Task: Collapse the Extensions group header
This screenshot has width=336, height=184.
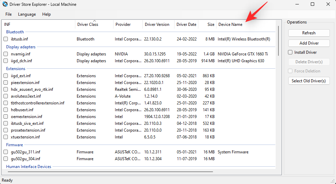Action: point(16,69)
